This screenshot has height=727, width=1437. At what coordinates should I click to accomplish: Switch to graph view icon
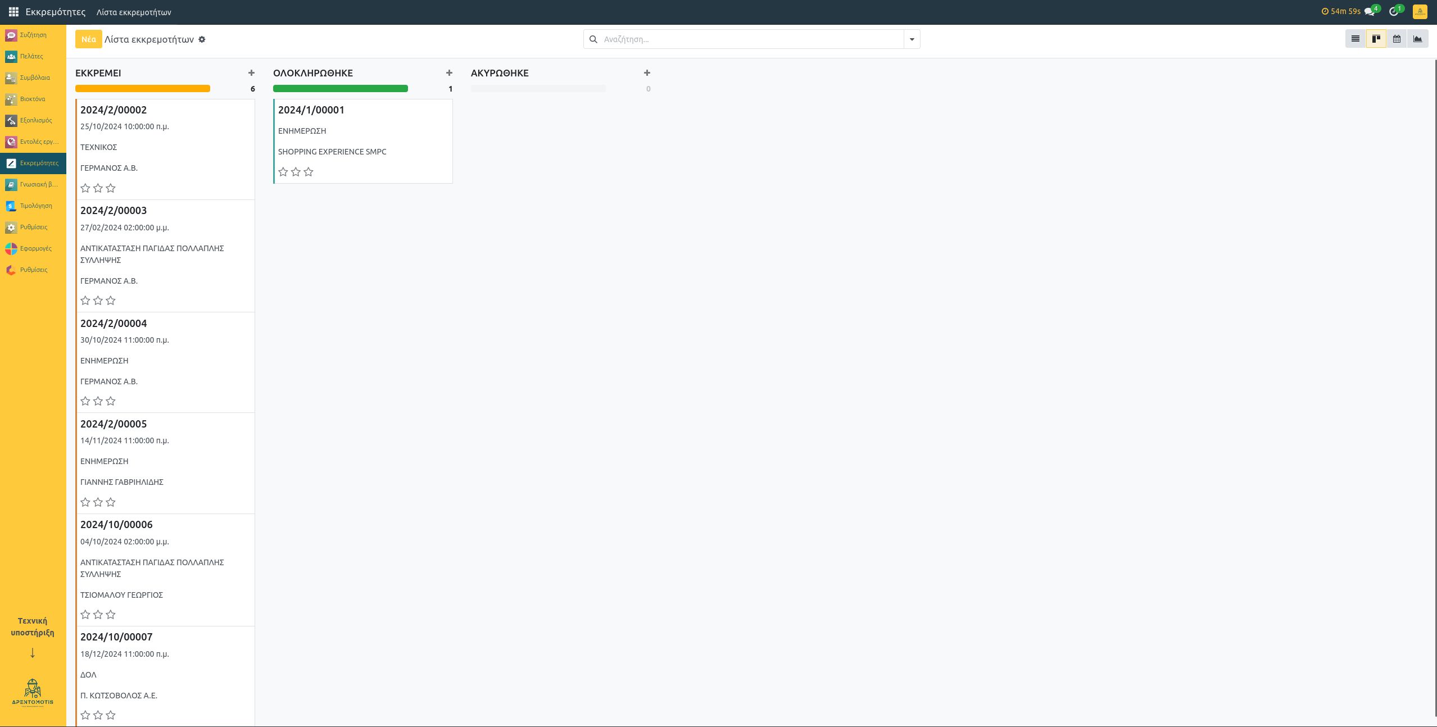tap(1417, 39)
